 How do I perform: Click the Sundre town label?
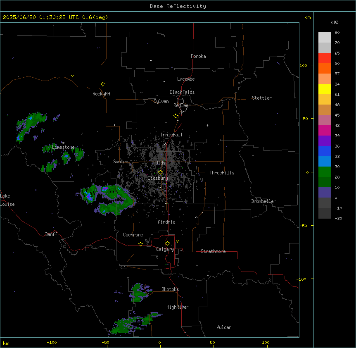pos(121,162)
